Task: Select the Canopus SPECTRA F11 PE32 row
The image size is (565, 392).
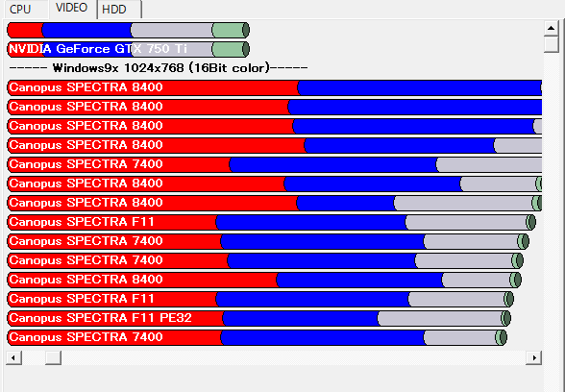Action: pyautogui.click(x=258, y=318)
